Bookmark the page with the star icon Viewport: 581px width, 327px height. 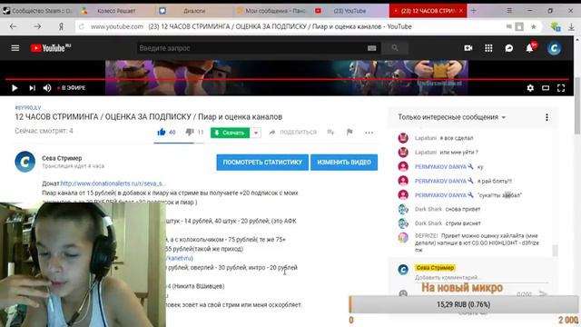534,26
